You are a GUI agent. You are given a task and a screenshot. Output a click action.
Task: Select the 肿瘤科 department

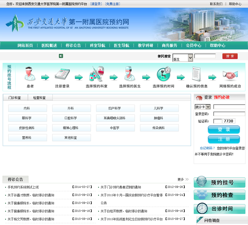click(159, 118)
